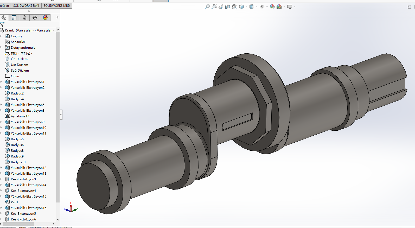Open the Dynamic Annotation Views icon
415x228 pixels.
[x=234, y=7]
